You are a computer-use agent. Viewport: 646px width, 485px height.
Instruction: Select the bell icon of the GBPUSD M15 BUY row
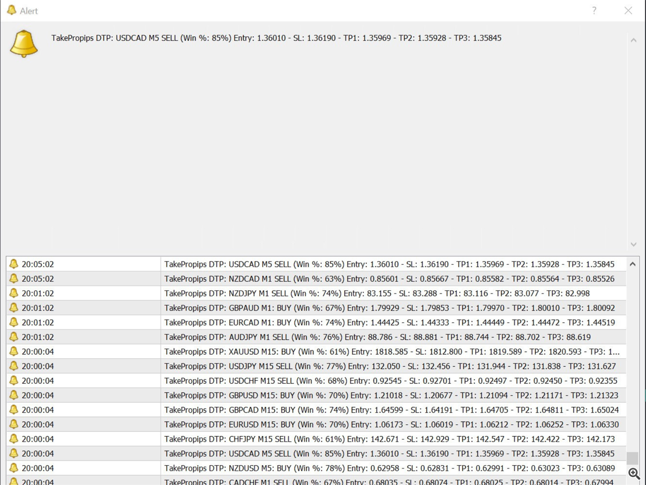tap(14, 395)
